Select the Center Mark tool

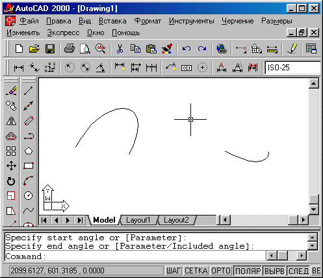tap(202, 68)
